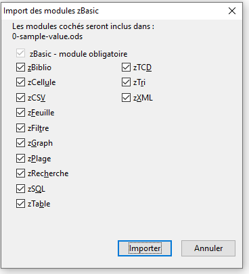Uncheck the zPlage checkbox

[x=20, y=159]
